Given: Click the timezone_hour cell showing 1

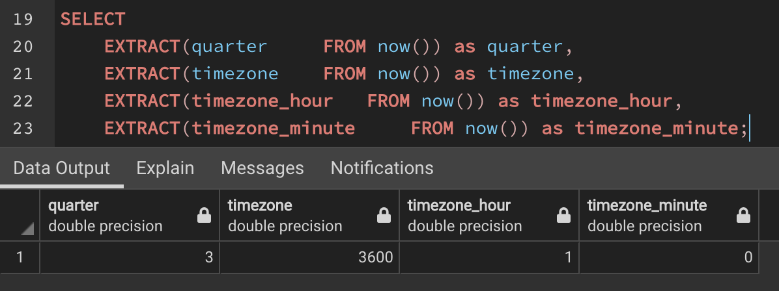Looking at the screenshot, I should [x=489, y=257].
